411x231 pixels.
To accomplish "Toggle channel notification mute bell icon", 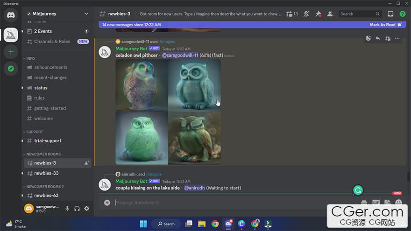I will pos(306,14).
